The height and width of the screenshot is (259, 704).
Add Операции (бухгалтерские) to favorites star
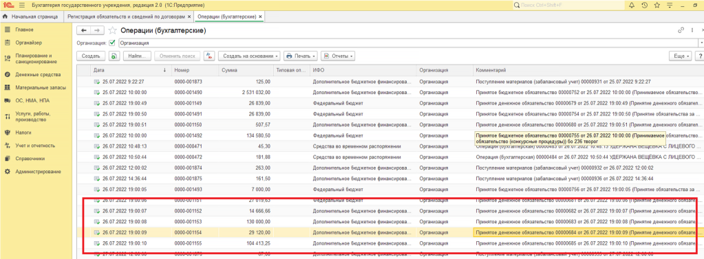[x=113, y=30]
